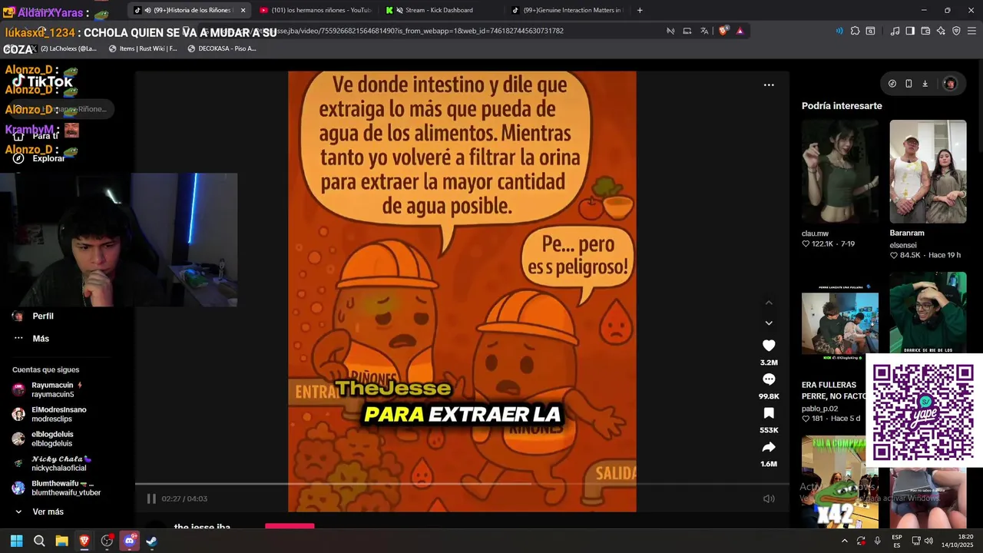
Task: Open a new browser tab
Action: pyautogui.click(x=640, y=10)
